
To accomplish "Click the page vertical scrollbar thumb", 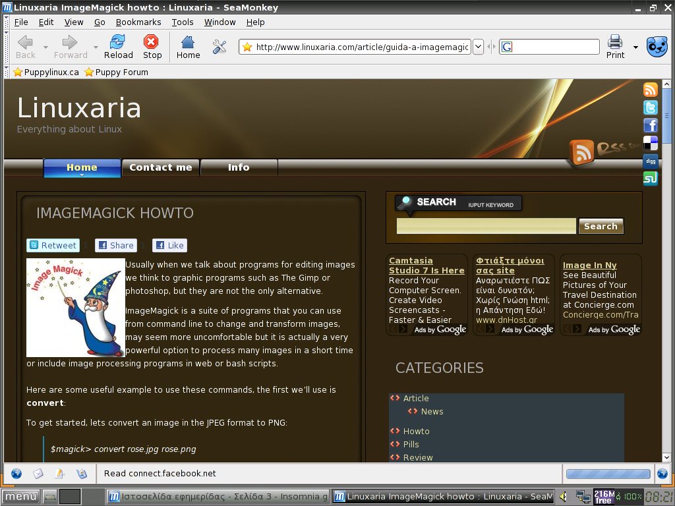I will (x=666, y=117).
